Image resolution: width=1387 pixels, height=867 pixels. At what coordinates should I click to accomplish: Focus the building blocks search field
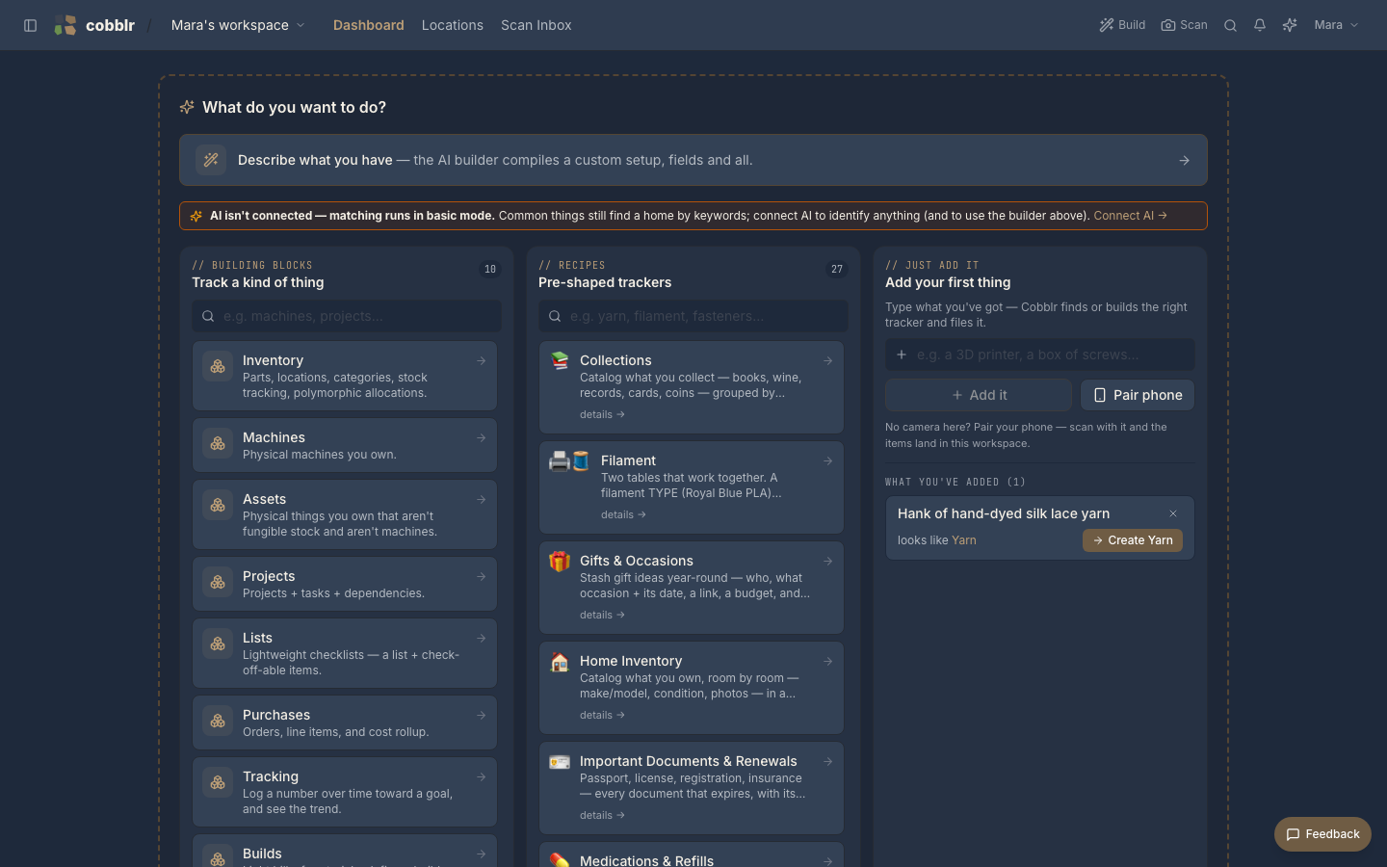(x=347, y=316)
